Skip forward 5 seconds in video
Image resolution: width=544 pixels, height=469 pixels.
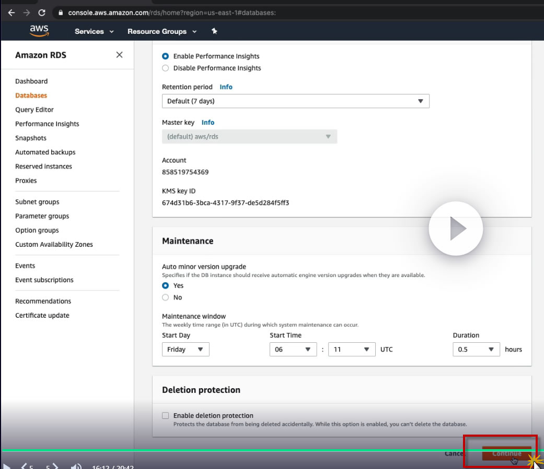[52, 466]
